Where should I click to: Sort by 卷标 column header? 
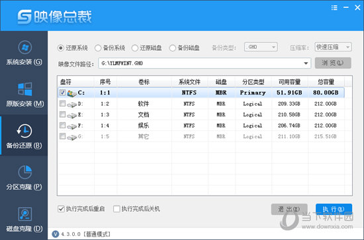(x=144, y=82)
